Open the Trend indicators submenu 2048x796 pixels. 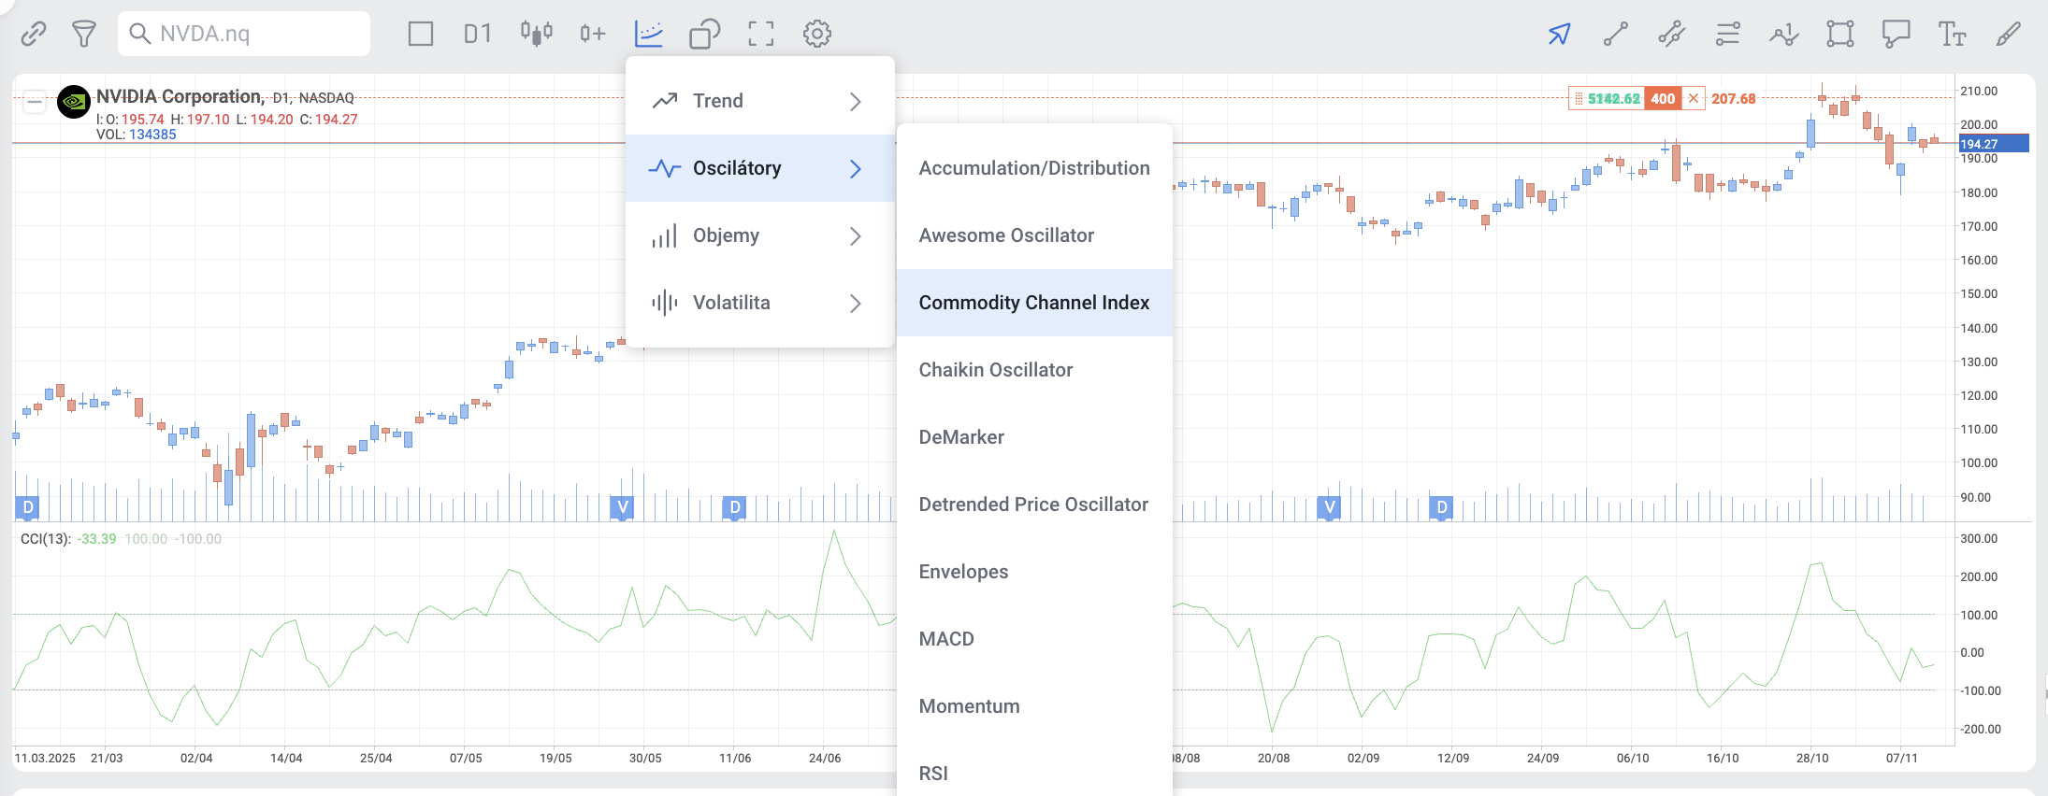coord(760,101)
